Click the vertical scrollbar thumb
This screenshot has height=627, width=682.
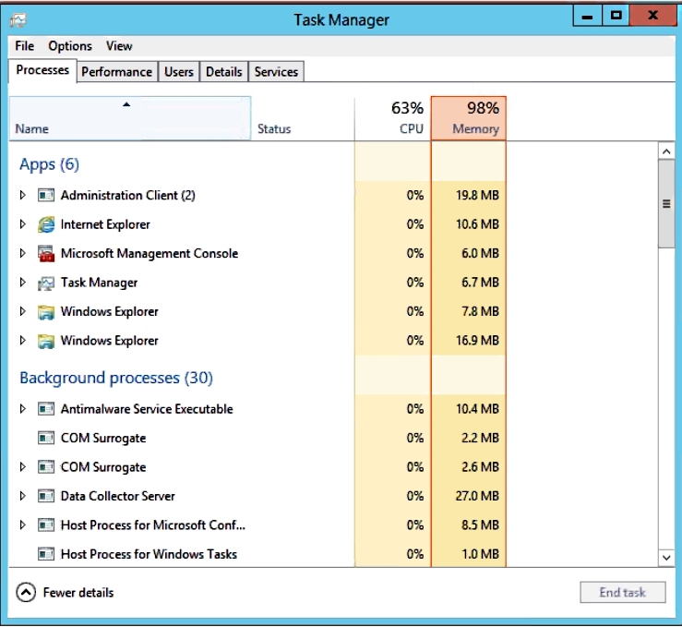666,203
